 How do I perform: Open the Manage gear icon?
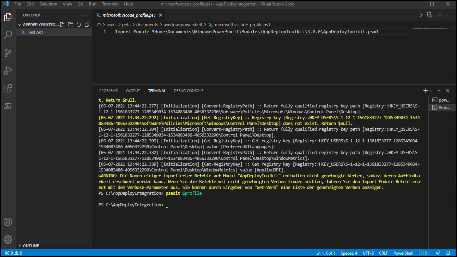8,239
